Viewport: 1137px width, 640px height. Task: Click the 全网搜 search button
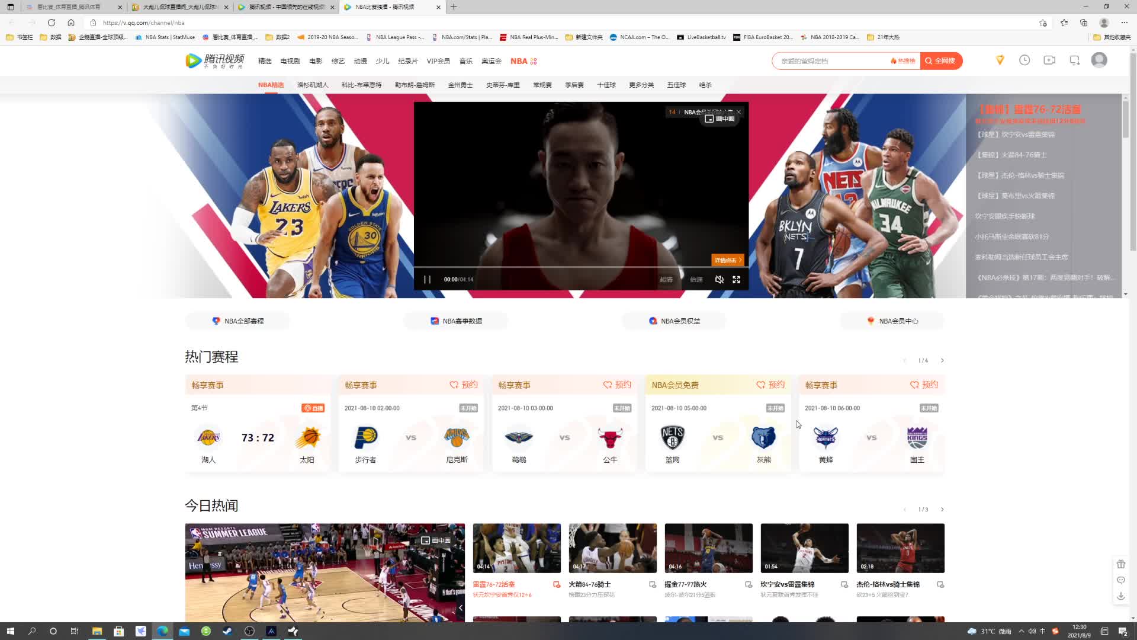940,61
